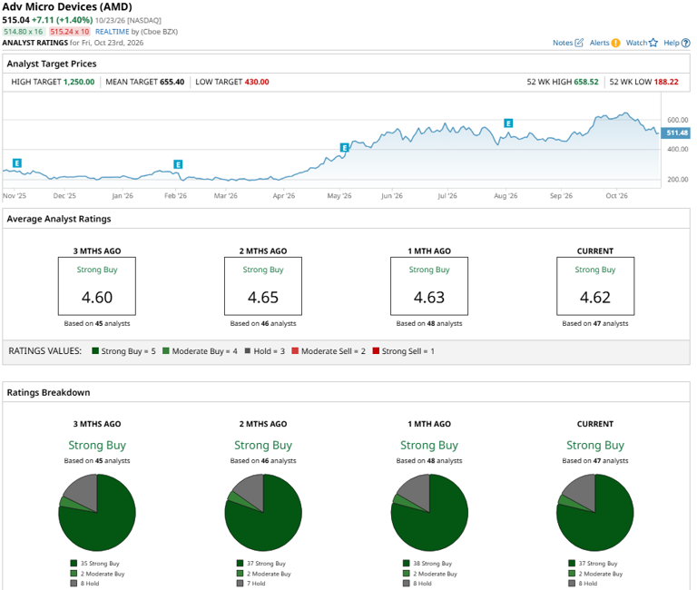This screenshot has width=697, height=590.
Task: Click 52 WK LOW 188.22 value
Action: tap(666, 82)
